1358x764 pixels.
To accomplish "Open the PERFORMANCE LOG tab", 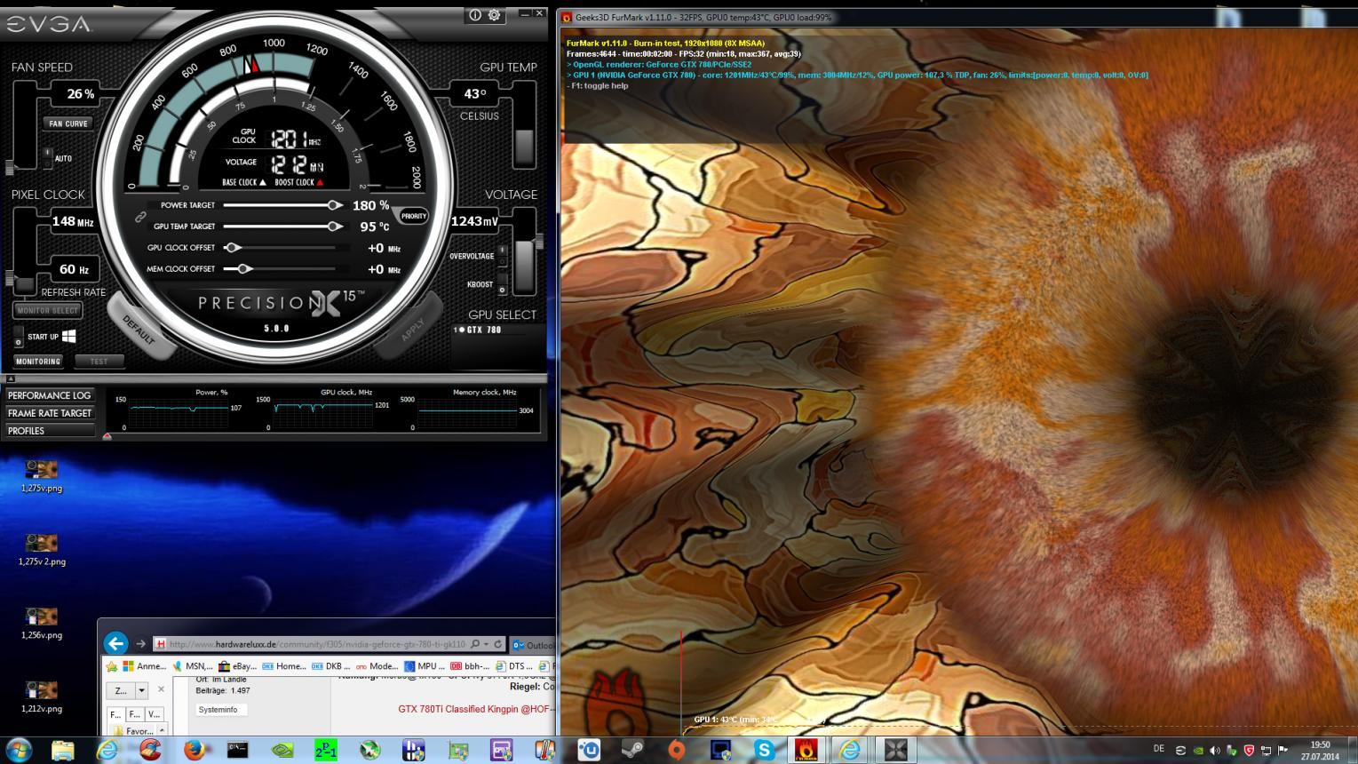I will pos(50,395).
